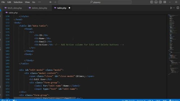Click the ytjquery command center search box
180x101 pixels.
point(95,2)
